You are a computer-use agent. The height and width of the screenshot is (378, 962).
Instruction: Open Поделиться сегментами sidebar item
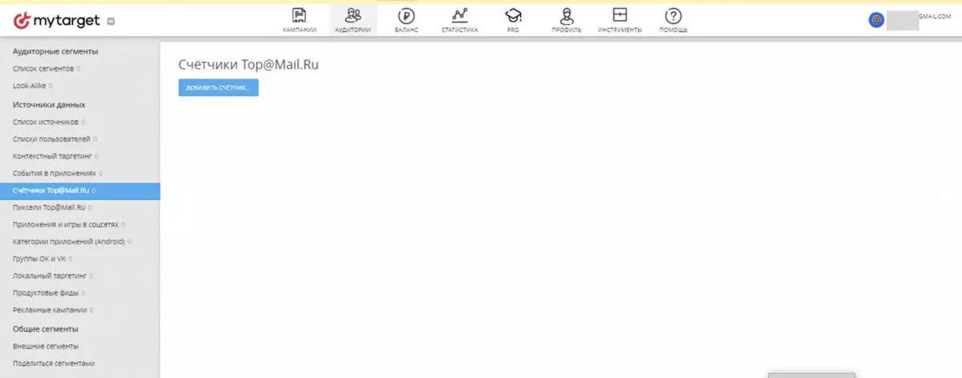point(54,363)
